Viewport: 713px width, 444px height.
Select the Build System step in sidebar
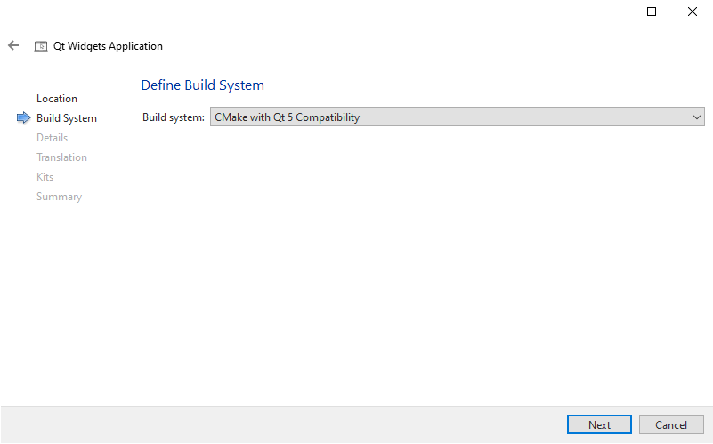(x=67, y=118)
